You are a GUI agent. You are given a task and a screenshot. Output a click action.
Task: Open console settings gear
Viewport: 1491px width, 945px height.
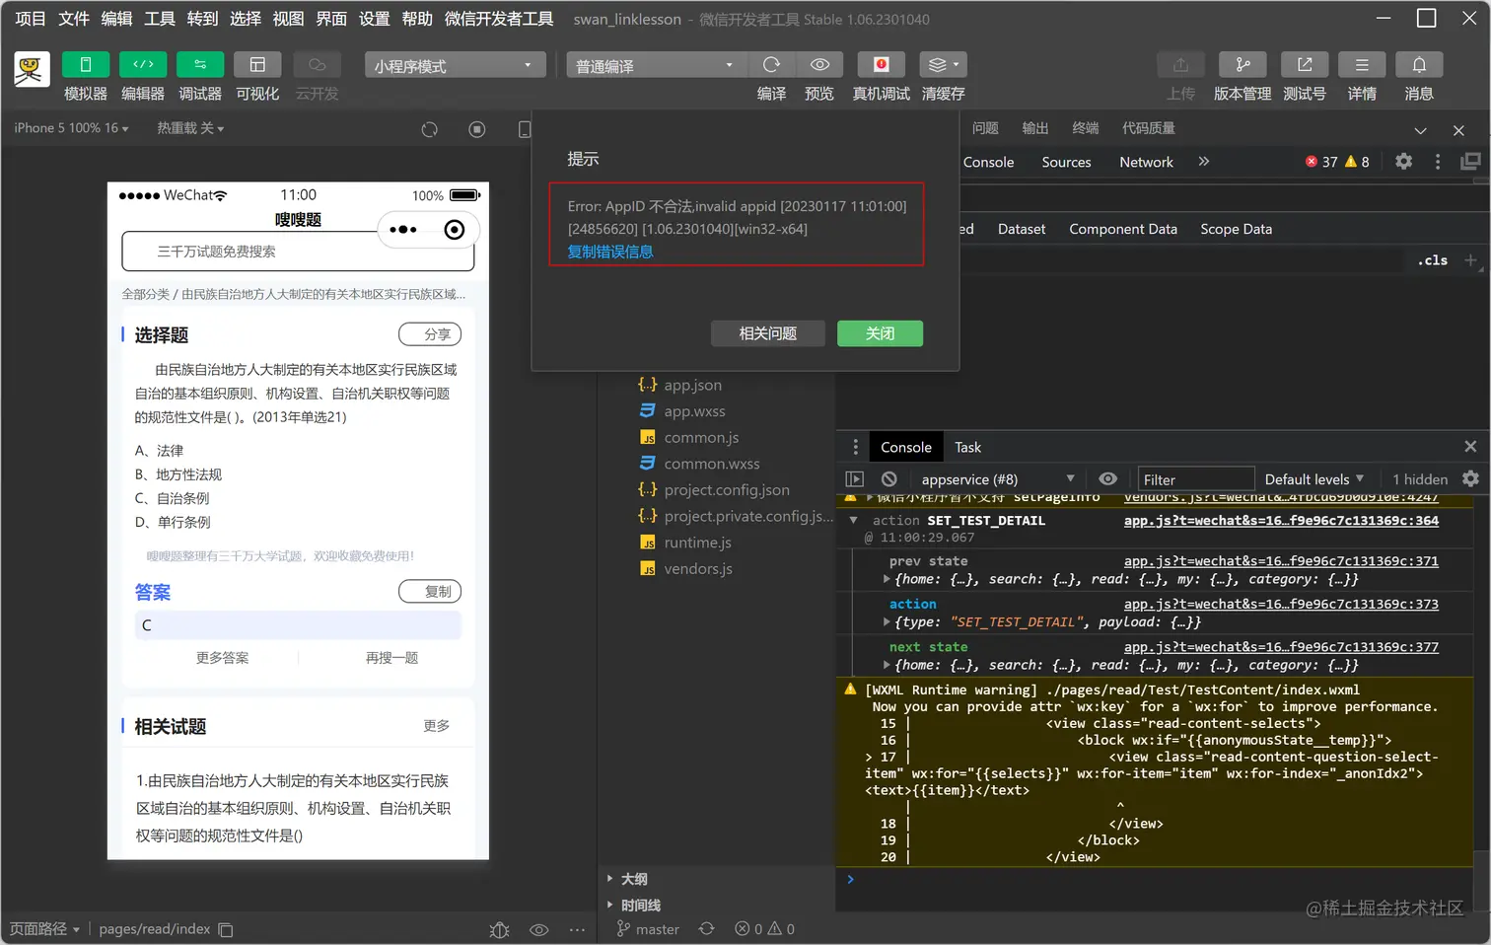(x=1470, y=478)
